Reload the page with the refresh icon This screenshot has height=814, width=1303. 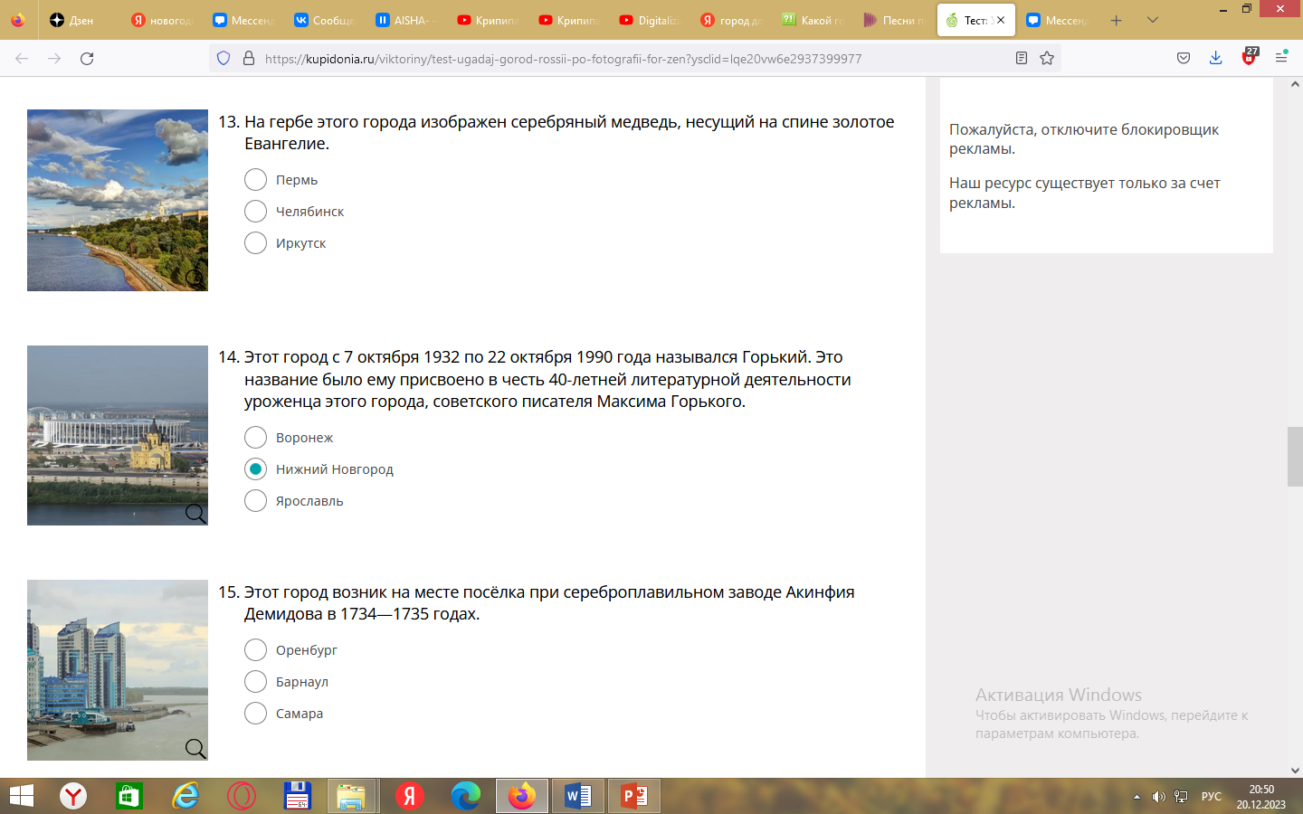(87, 59)
